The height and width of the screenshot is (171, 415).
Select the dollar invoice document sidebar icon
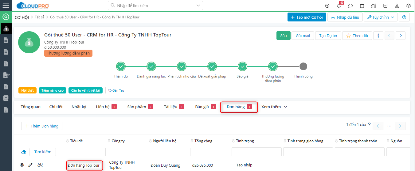[x=6, y=63]
